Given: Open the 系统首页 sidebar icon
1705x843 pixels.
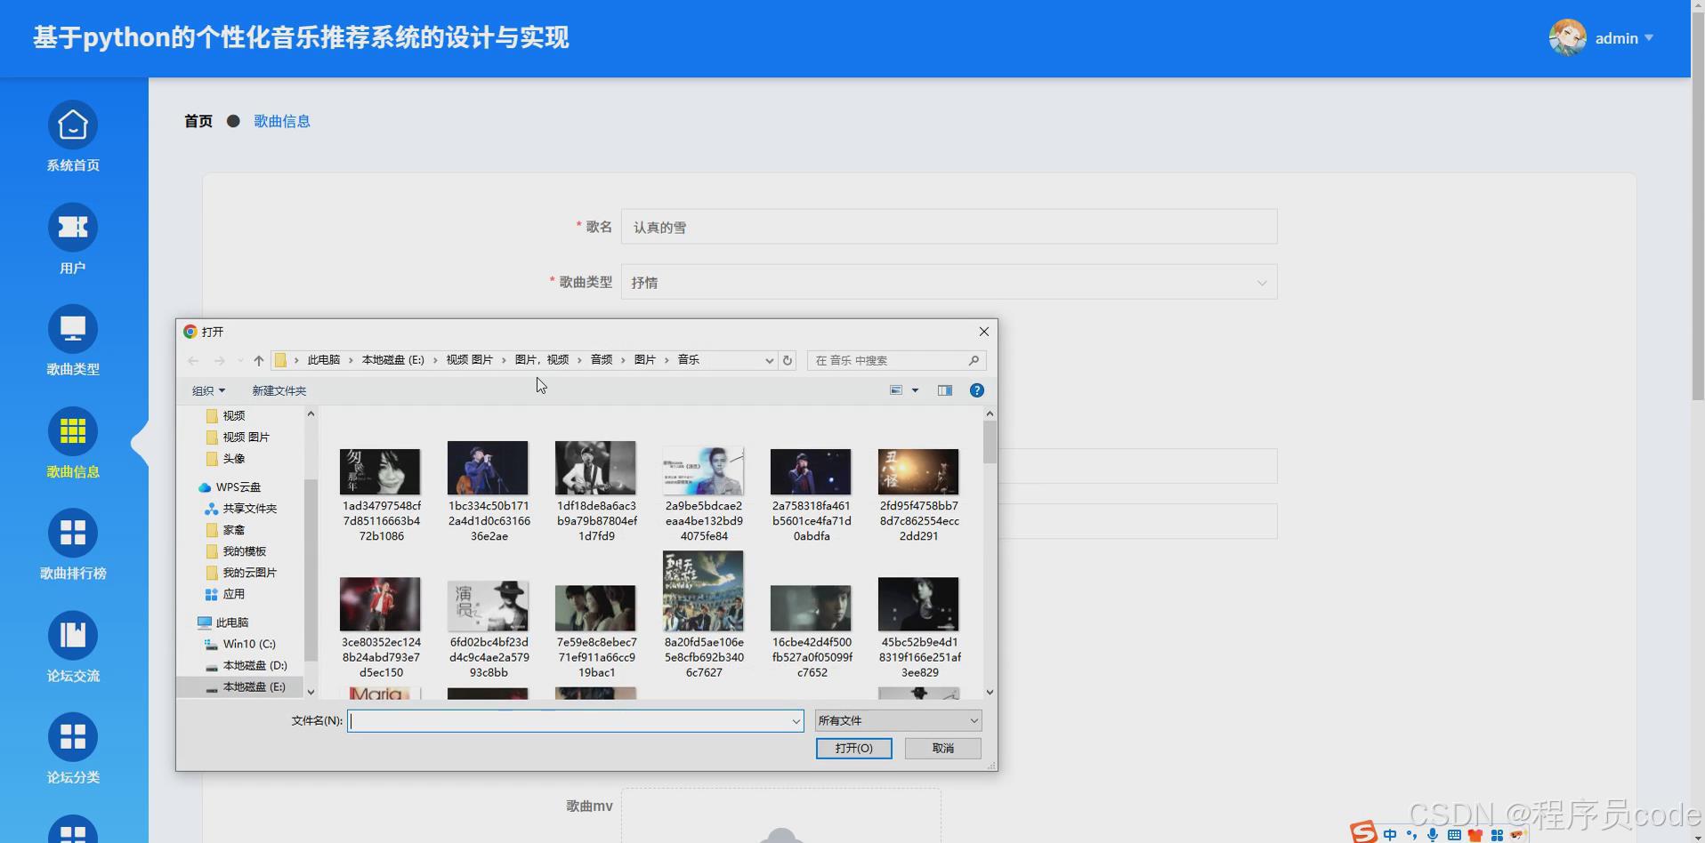Looking at the screenshot, I should (x=72, y=124).
